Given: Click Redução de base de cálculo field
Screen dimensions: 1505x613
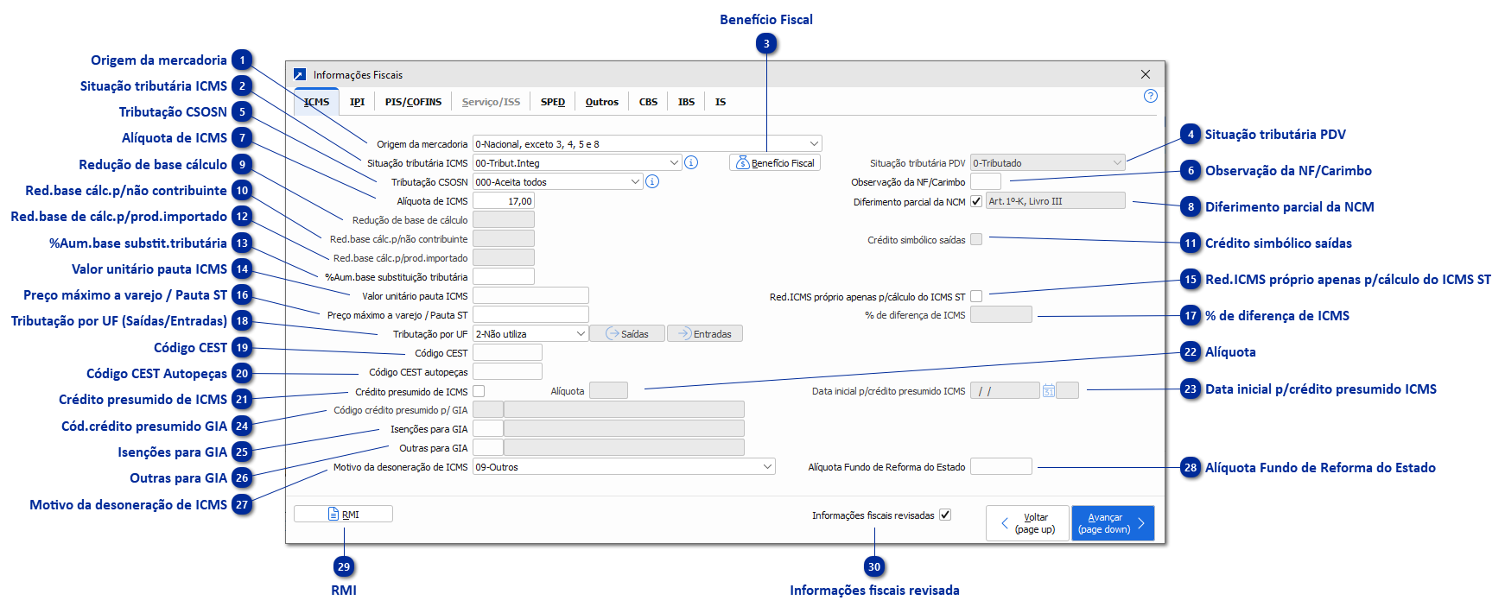Looking at the screenshot, I should [504, 219].
